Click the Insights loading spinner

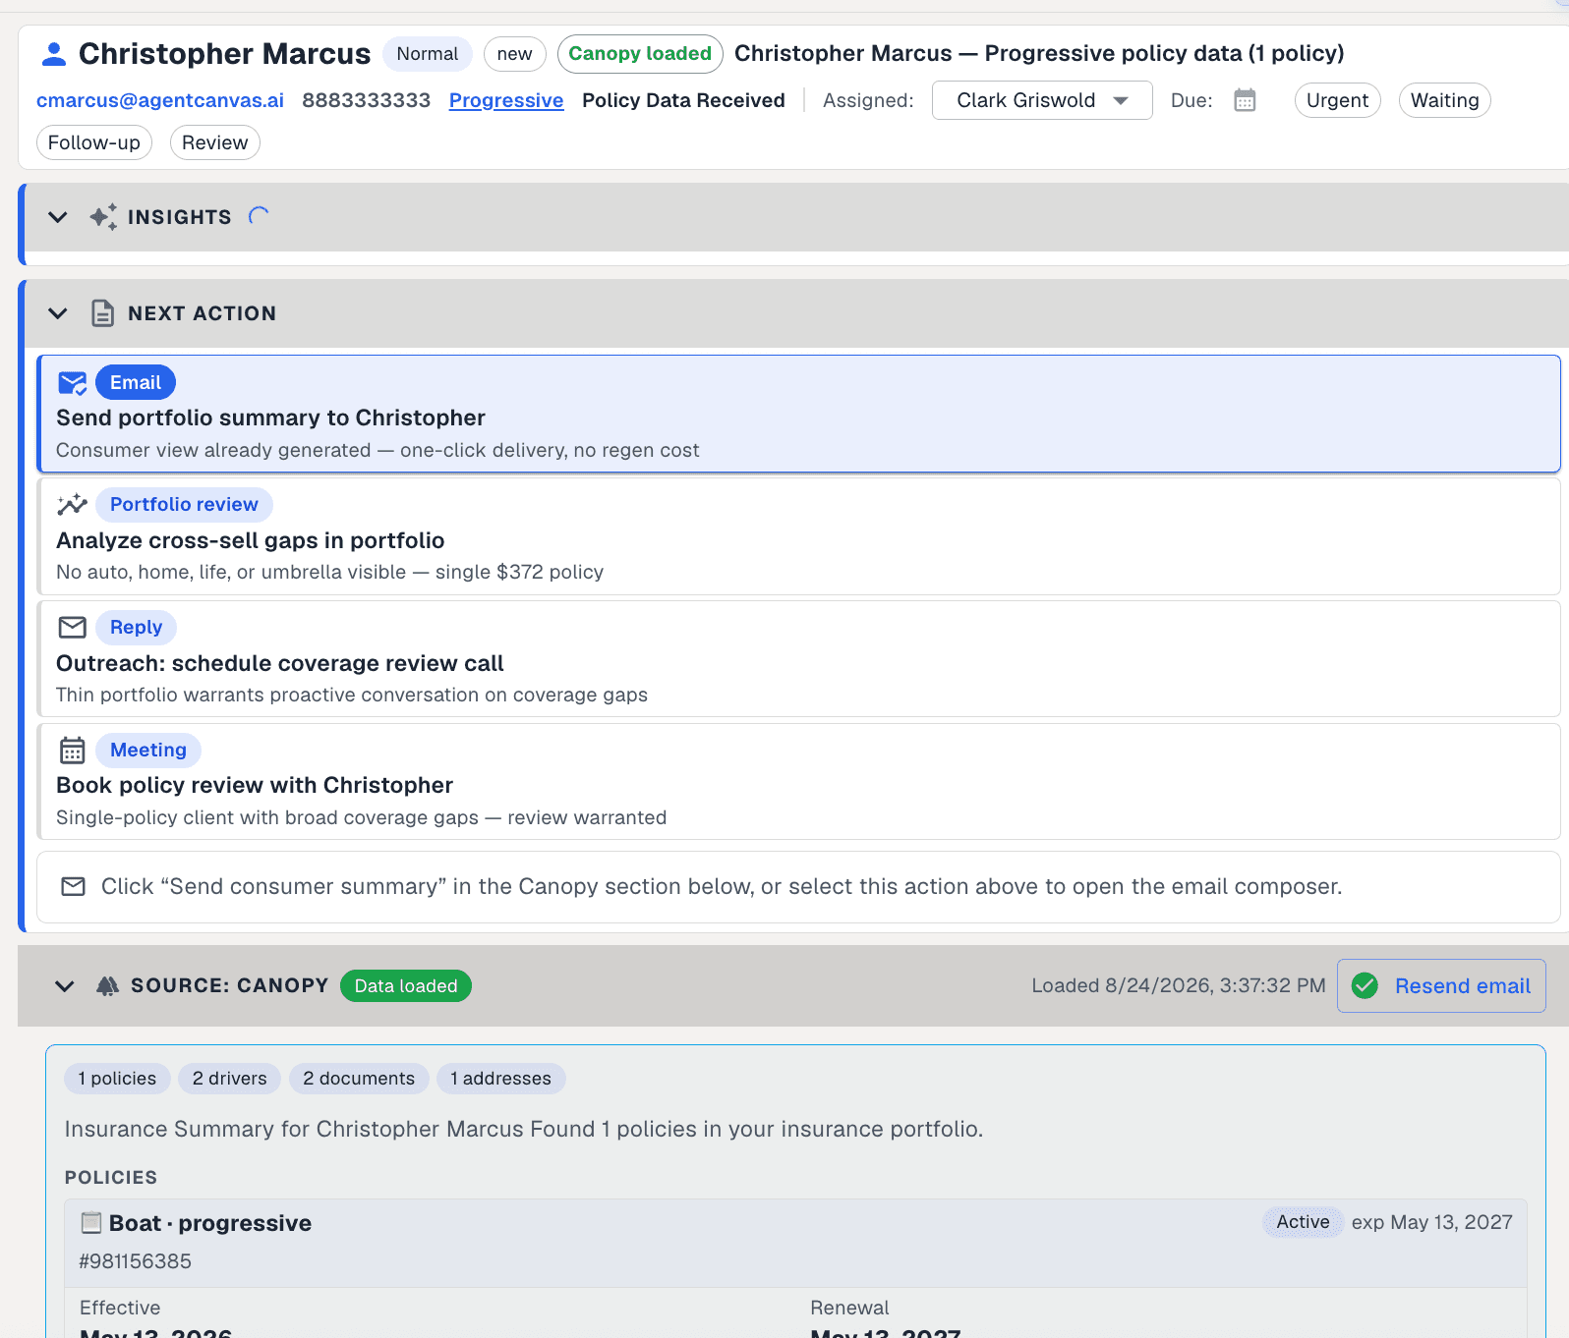(x=259, y=216)
